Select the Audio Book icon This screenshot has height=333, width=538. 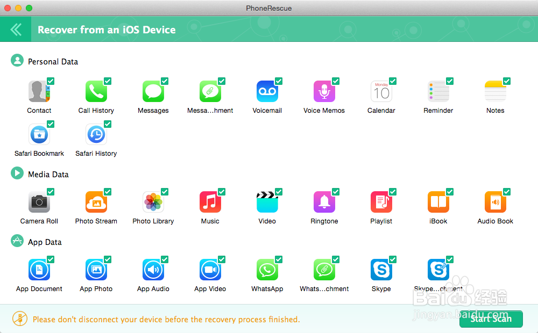click(495, 202)
